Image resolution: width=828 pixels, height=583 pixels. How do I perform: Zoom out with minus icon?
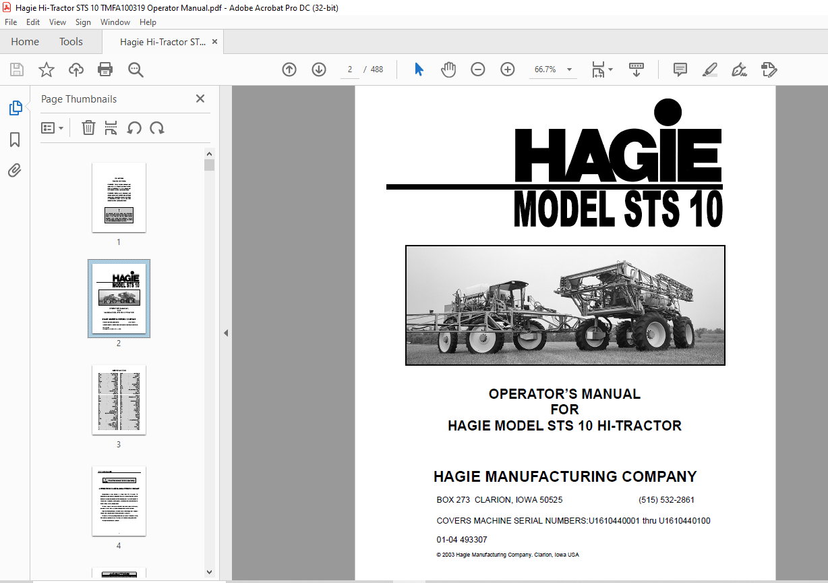tap(478, 70)
